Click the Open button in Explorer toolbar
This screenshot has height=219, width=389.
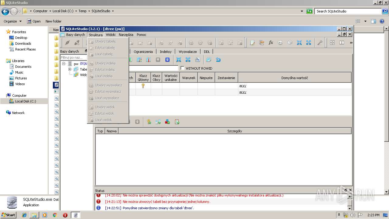point(34,21)
